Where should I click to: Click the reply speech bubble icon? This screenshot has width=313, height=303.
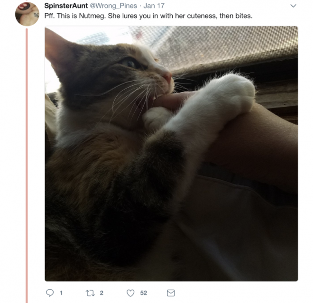50,293
